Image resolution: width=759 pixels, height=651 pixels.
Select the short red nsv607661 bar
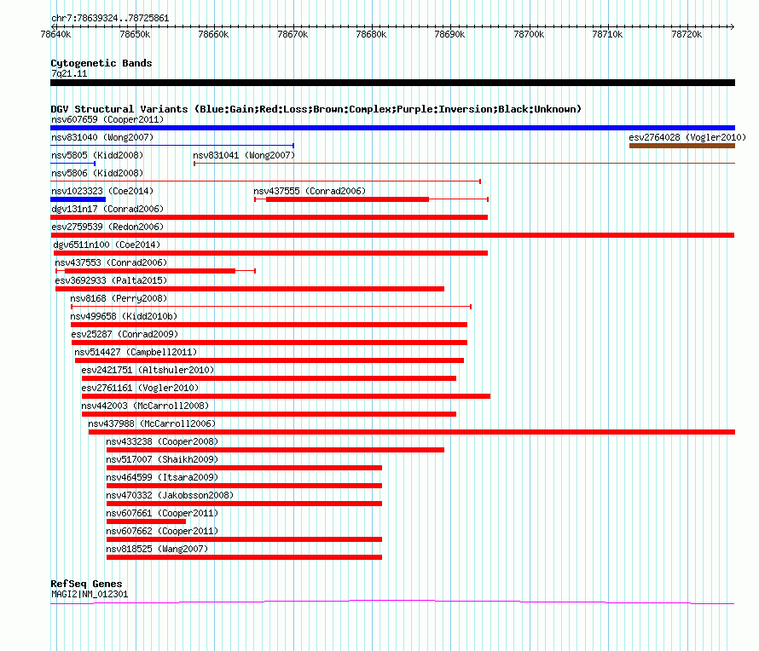[x=146, y=521]
